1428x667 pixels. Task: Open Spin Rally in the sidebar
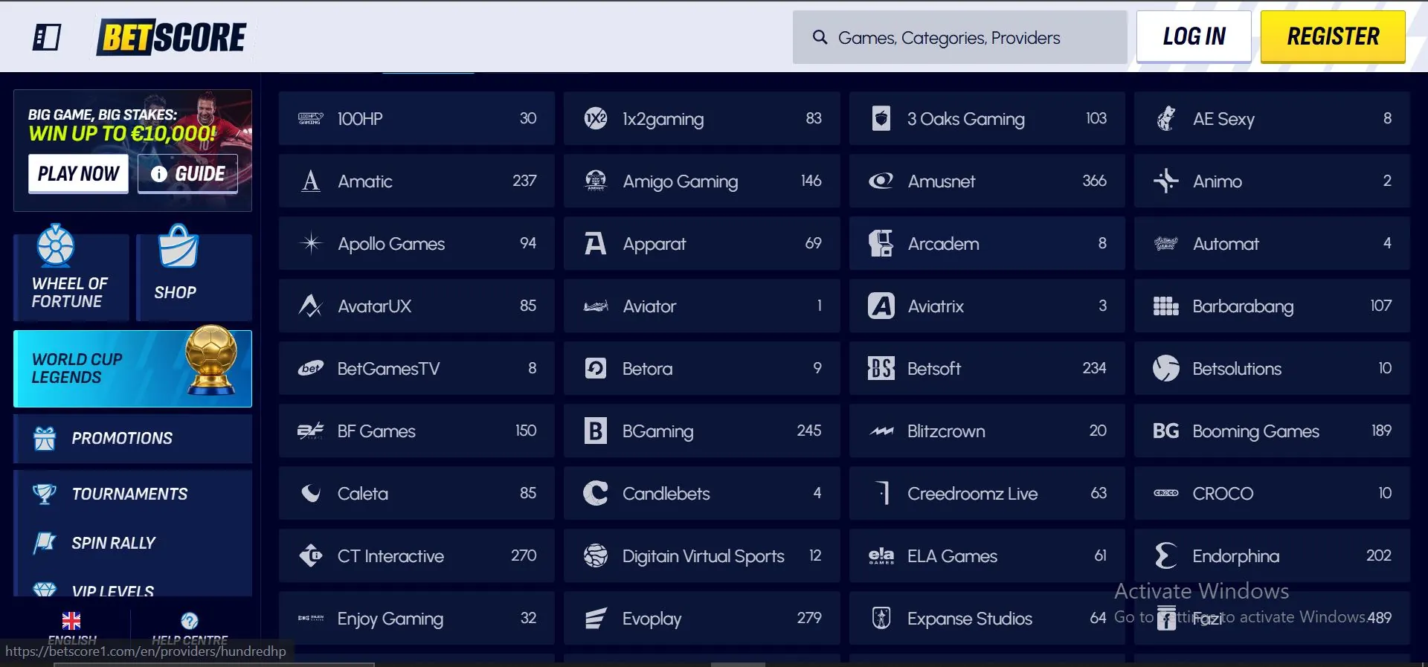point(132,543)
